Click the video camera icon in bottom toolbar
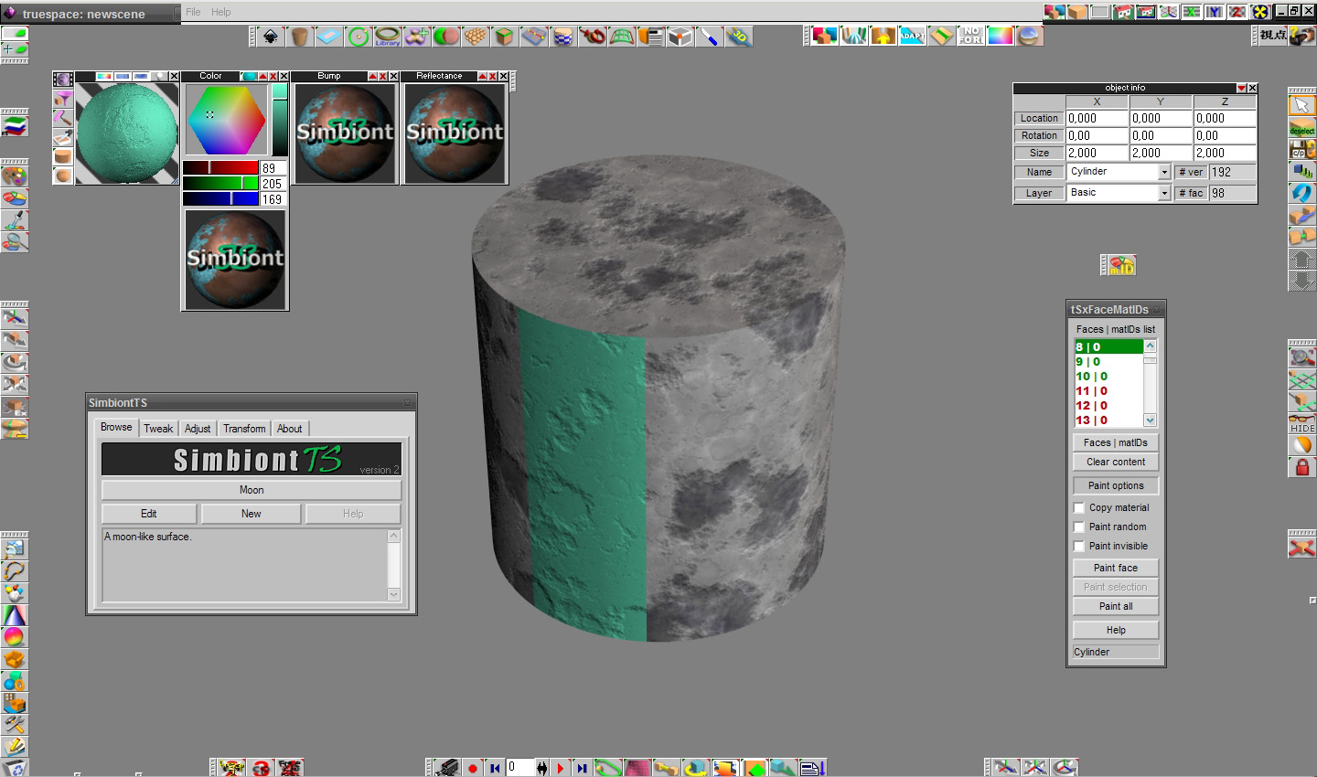The height and width of the screenshot is (777, 1317). (x=447, y=768)
